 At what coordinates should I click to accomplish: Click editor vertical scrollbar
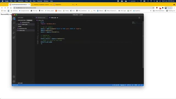pos(143,45)
